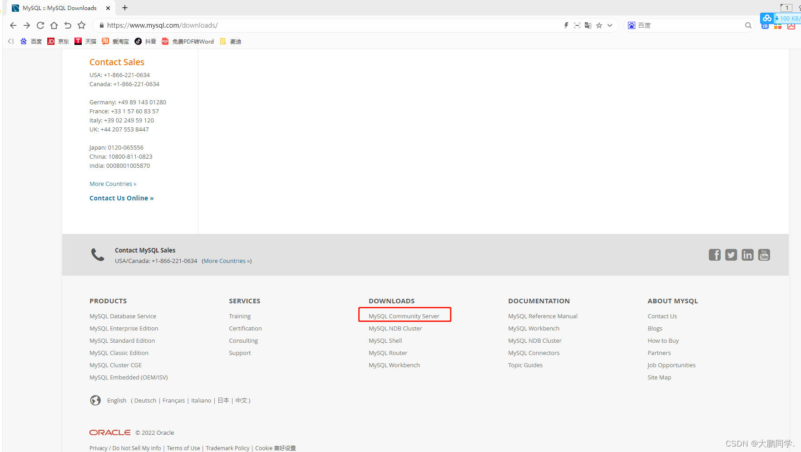Click the browser forward arrow
The width and height of the screenshot is (801, 452).
pos(27,25)
